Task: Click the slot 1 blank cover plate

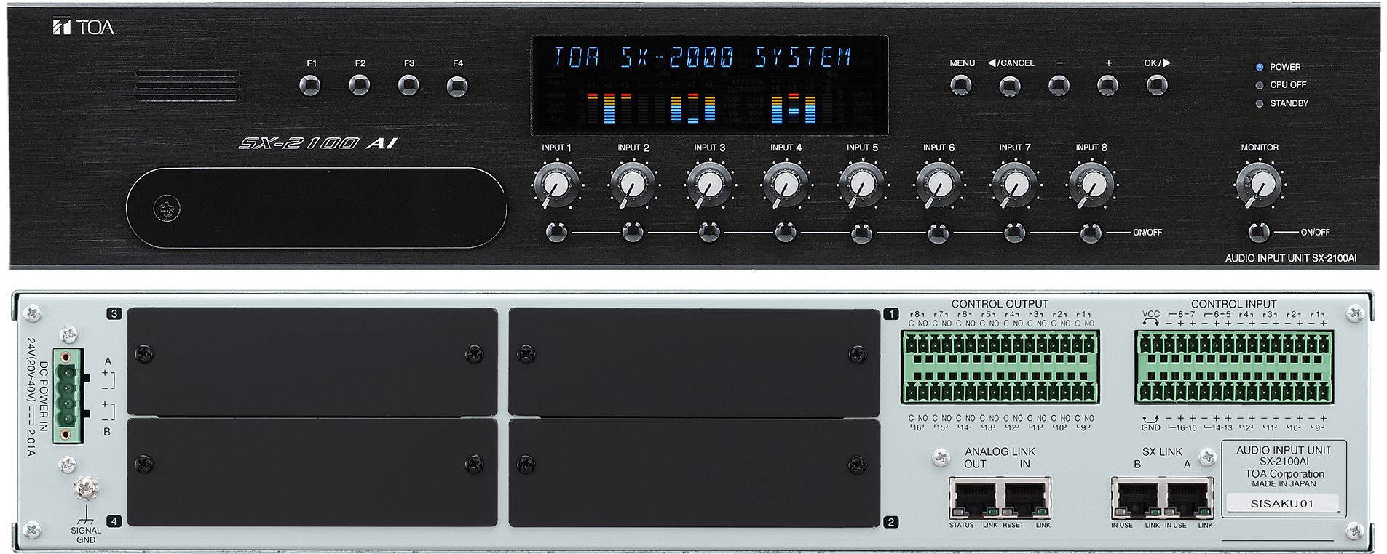Action: (695, 362)
